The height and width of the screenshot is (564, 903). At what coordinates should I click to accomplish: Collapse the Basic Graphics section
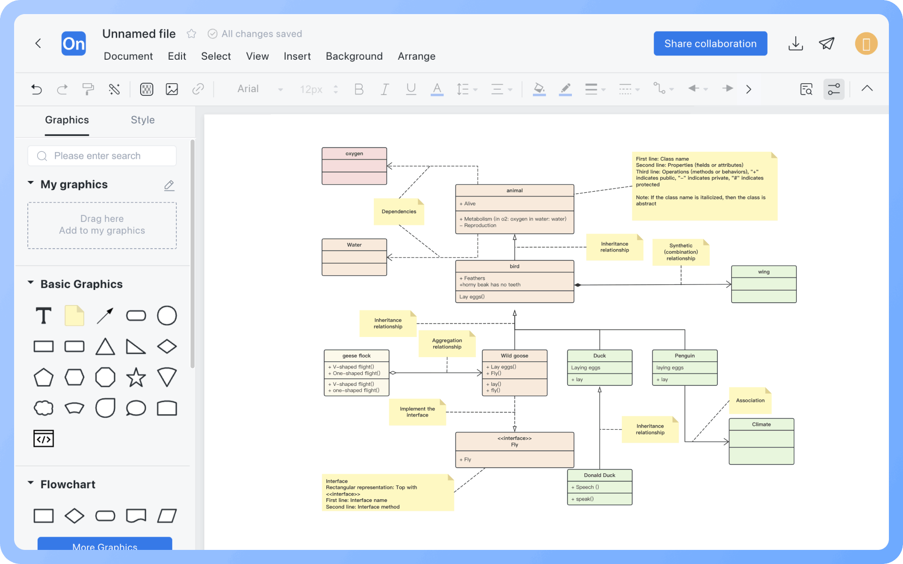pos(31,283)
